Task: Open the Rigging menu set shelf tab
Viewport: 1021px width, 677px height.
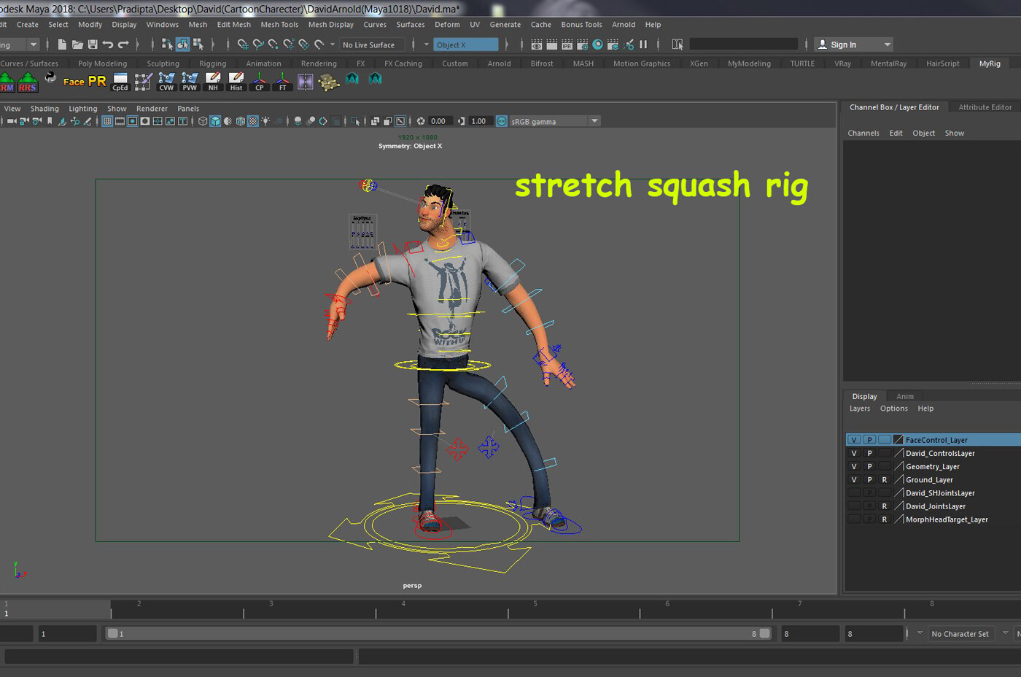Action: [x=212, y=63]
